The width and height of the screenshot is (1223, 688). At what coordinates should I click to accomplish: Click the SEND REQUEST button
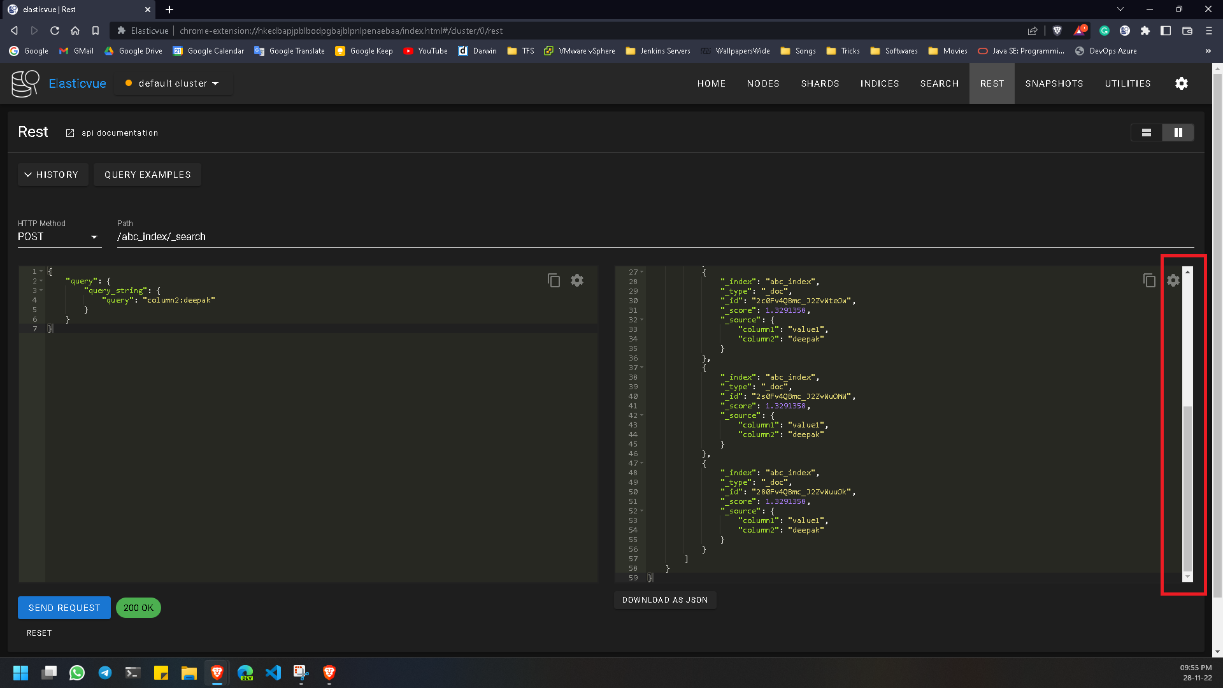[64, 607]
